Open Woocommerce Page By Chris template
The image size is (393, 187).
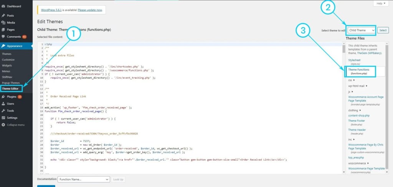366,148
